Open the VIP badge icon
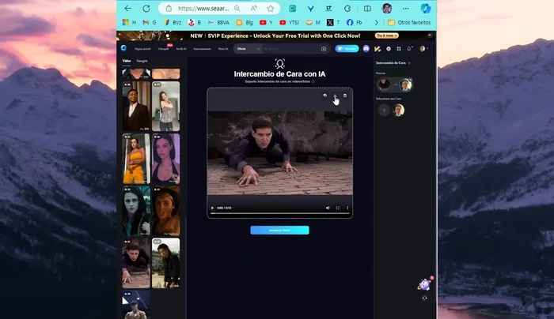The width and height of the screenshot is (554, 319). coord(378,49)
